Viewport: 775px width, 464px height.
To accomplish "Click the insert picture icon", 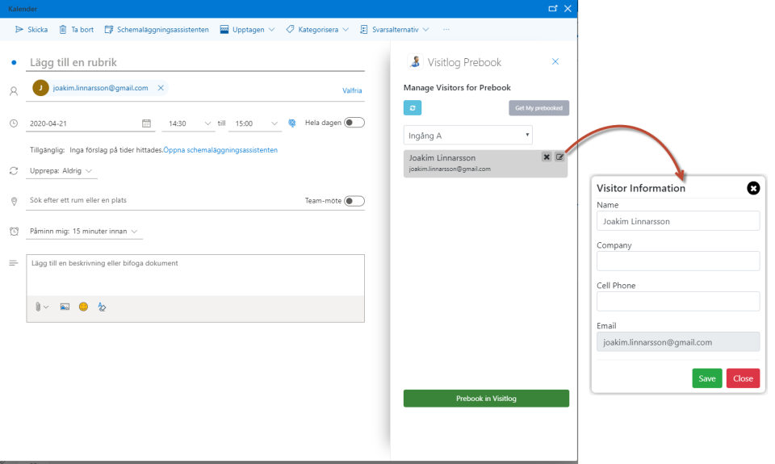I will coord(65,307).
